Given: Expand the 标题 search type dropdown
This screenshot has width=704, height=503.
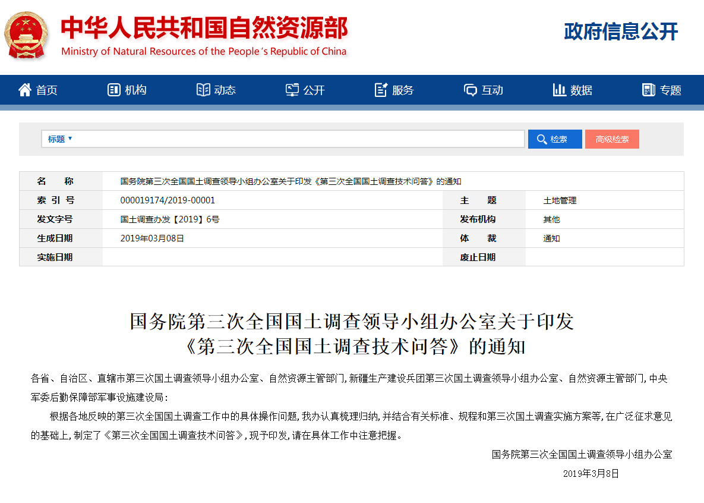Looking at the screenshot, I should [60, 139].
